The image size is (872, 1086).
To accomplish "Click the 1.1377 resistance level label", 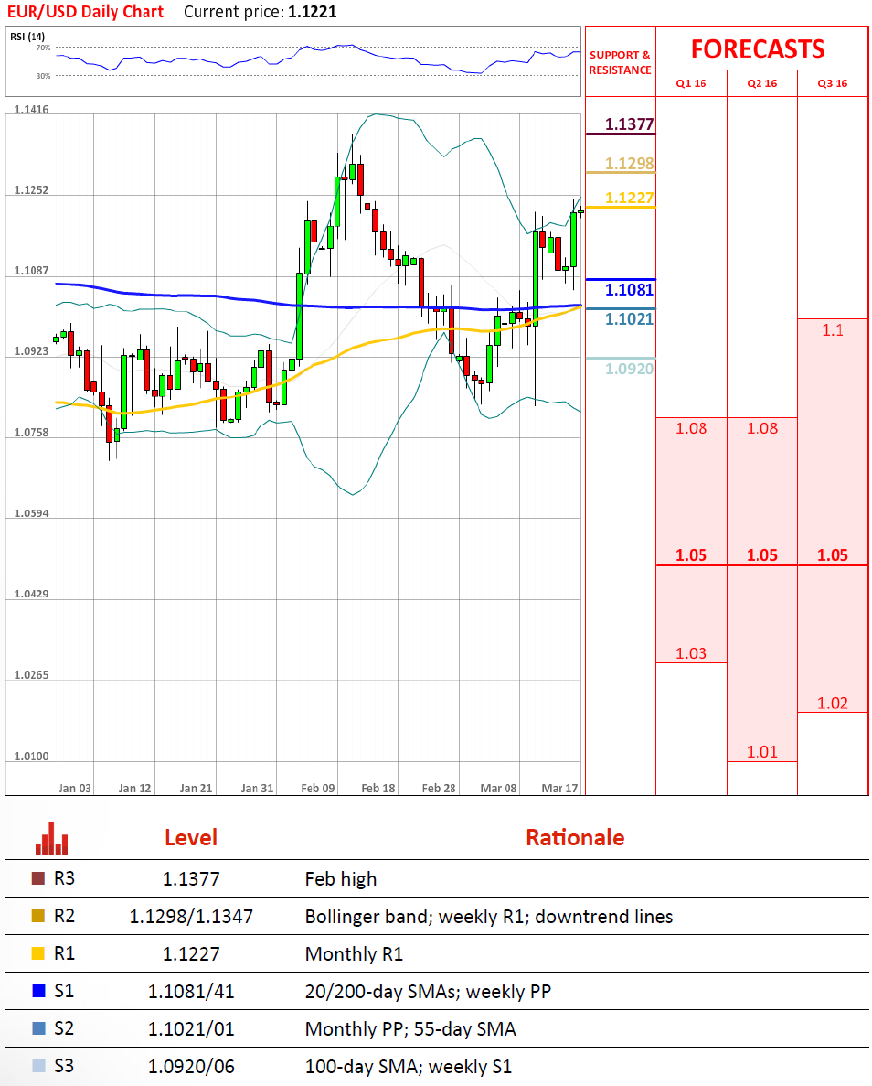I will pyautogui.click(x=630, y=124).
